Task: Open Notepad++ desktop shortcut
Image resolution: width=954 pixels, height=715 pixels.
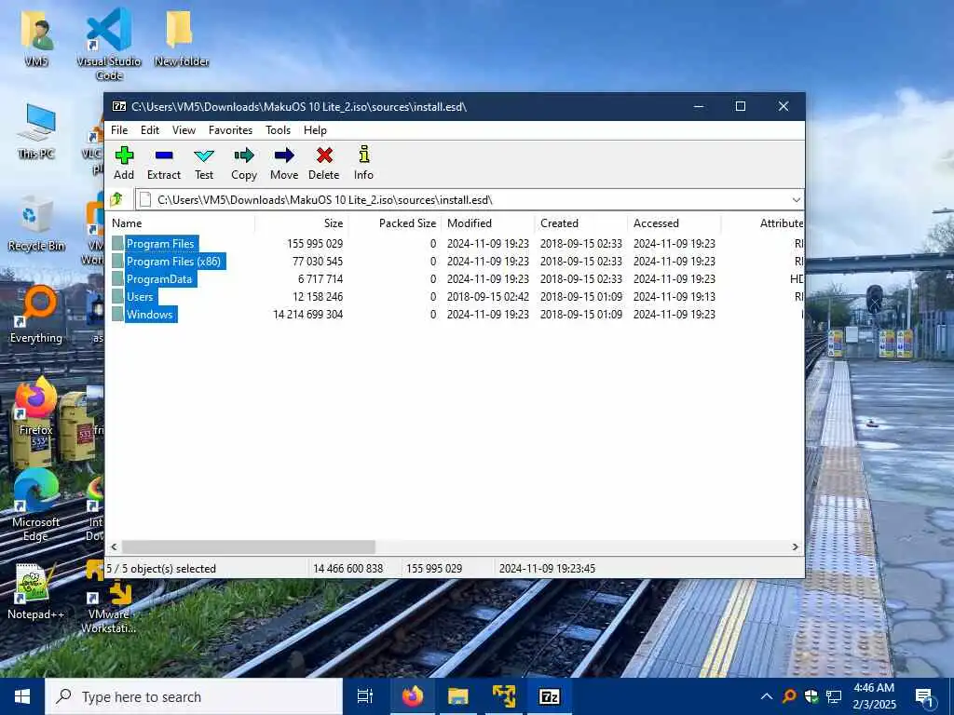Action: click(36, 591)
